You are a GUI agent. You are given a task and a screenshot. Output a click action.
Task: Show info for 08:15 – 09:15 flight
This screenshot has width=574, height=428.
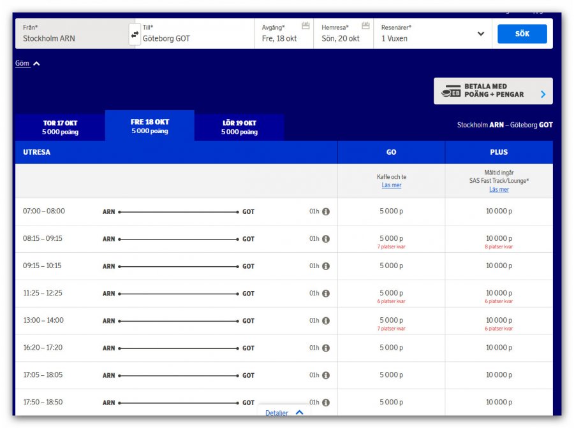[326, 239]
